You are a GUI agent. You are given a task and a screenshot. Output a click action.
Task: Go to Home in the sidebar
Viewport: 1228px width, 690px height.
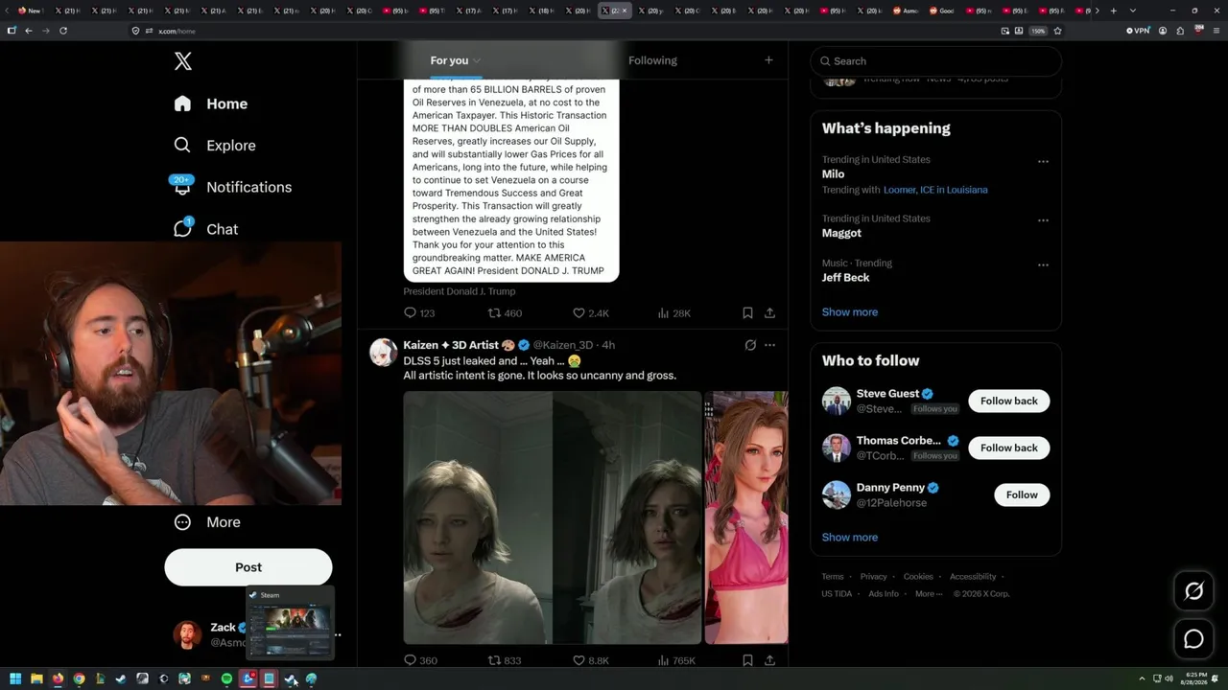[211, 103]
